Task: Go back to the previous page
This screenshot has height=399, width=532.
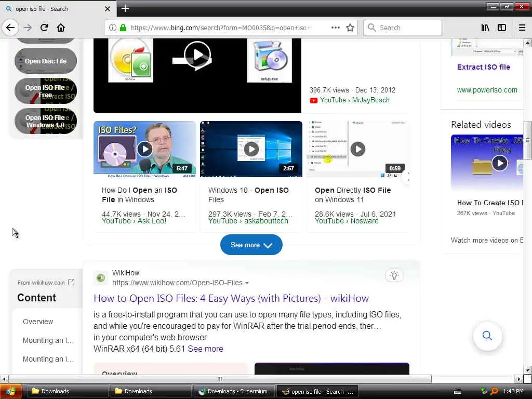Action: (10, 28)
